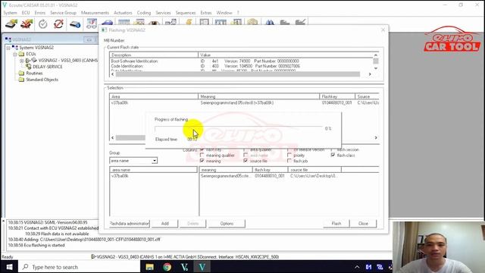Click the flash state list scroll-right arrow
This screenshot has width=485, height=273.
point(370,74)
